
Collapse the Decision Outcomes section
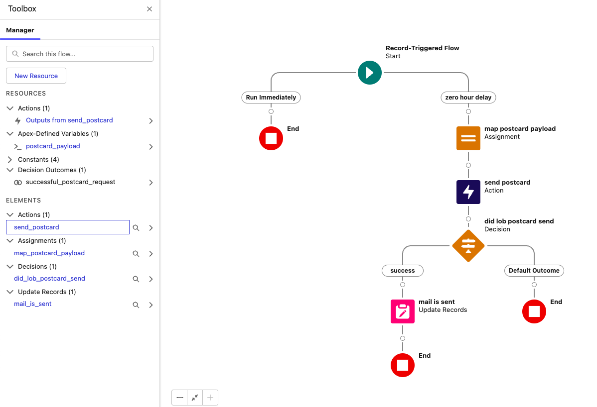coord(10,170)
